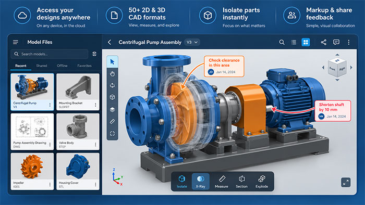The height and width of the screenshot is (205, 365).
Task: Rotate view right with cube arrow
Action: click(x=351, y=68)
